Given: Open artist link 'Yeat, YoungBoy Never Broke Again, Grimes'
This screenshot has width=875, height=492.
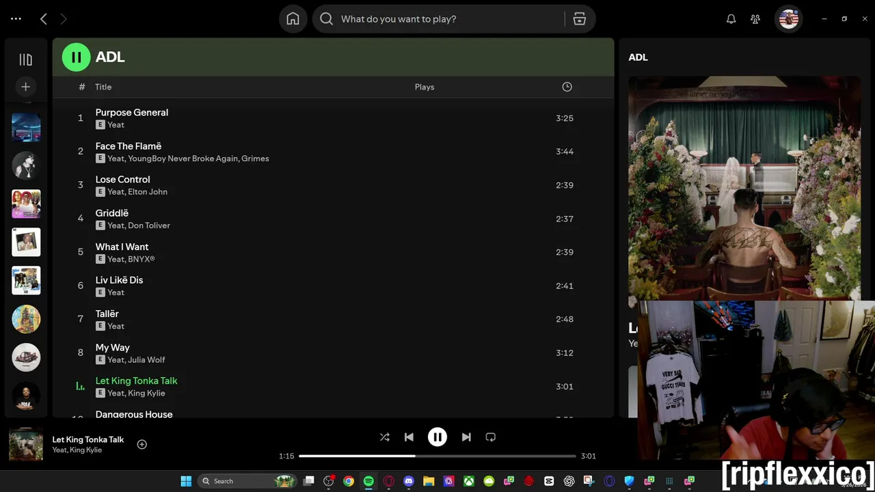Looking at the screenshot, I should [188, 159].
